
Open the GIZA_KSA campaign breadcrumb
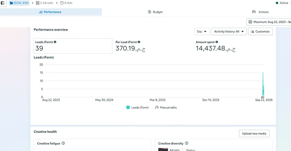pyautogui.click(x=19, y=3)
